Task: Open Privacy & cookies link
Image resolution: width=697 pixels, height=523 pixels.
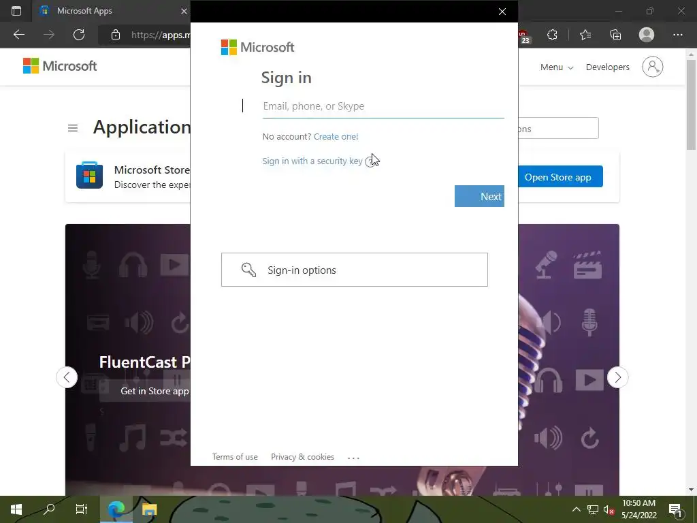Action: [x=302, y=457]
